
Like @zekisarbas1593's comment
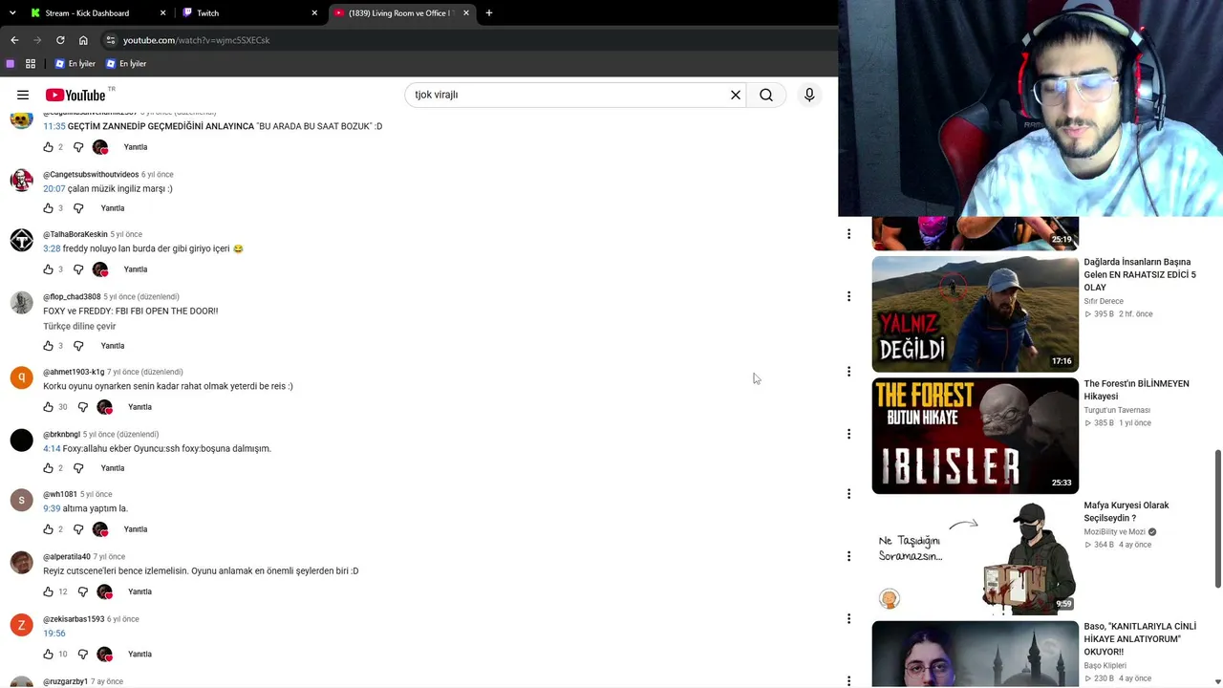coord(48,655)
